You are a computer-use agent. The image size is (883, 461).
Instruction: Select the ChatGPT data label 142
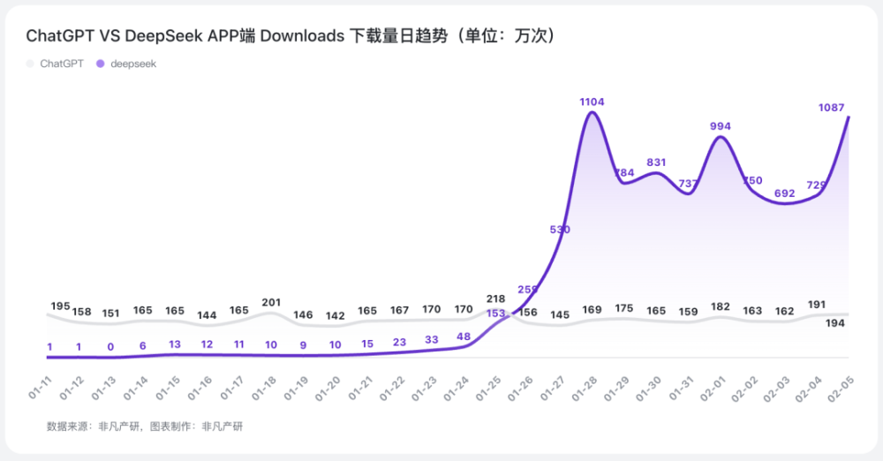pyautogui.click(x=335, y=315)
